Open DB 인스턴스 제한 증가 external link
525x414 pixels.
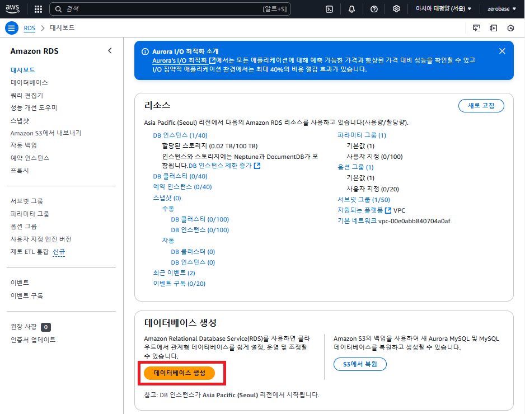point(224,166)
